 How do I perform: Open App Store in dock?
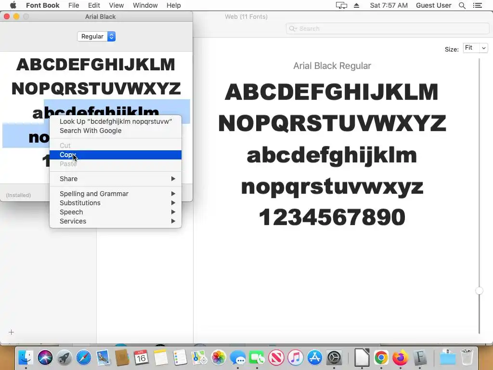tap(315, 358)
